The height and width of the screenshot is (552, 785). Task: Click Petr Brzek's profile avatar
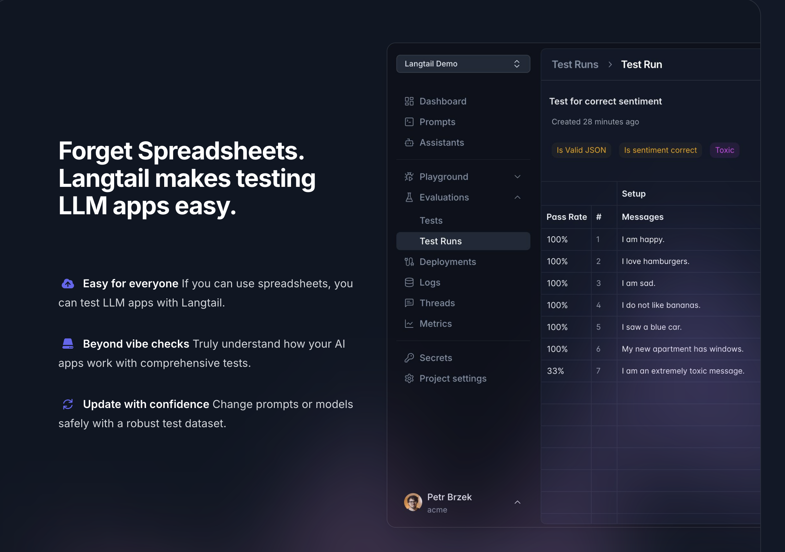413,502
